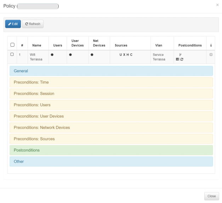Click the info column header icon
The height and width of the screenshot is (203, 222).
(x=211, y=45)
